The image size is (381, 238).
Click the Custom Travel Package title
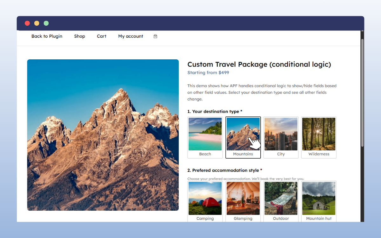click(x=259, y=64)
